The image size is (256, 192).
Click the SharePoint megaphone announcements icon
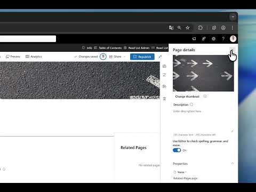[x=194, y=38]
